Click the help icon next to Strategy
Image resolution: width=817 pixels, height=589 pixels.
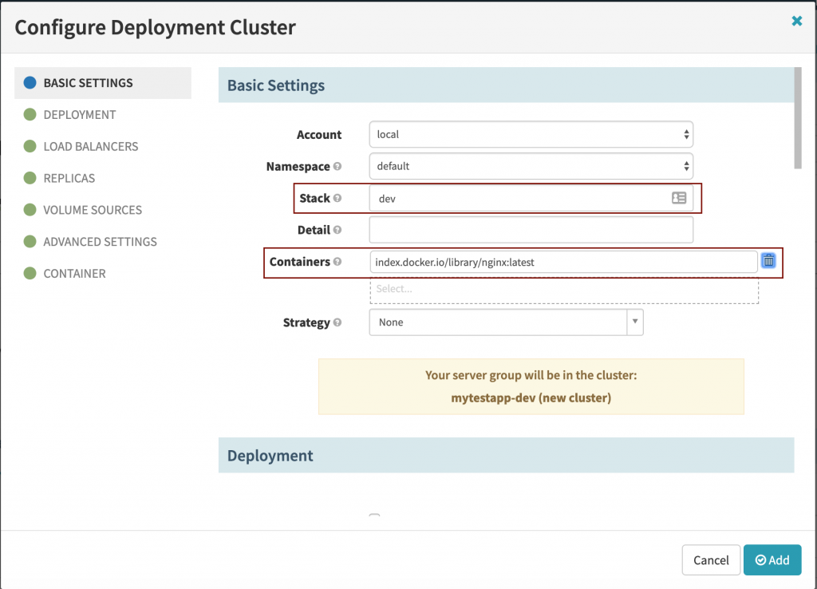pyautogui.click(x=337, y=323)
